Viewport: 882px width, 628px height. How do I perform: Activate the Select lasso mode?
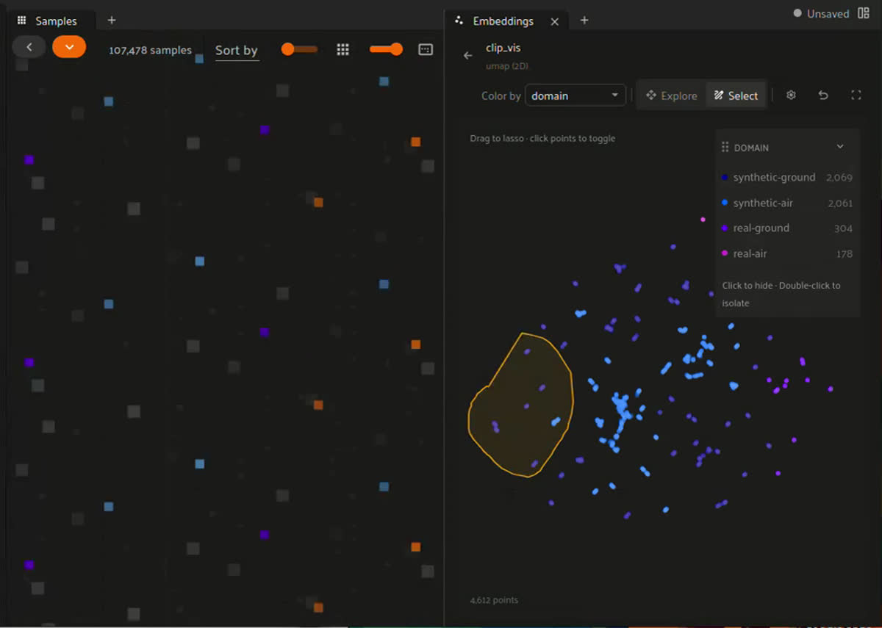coord(736,95)
